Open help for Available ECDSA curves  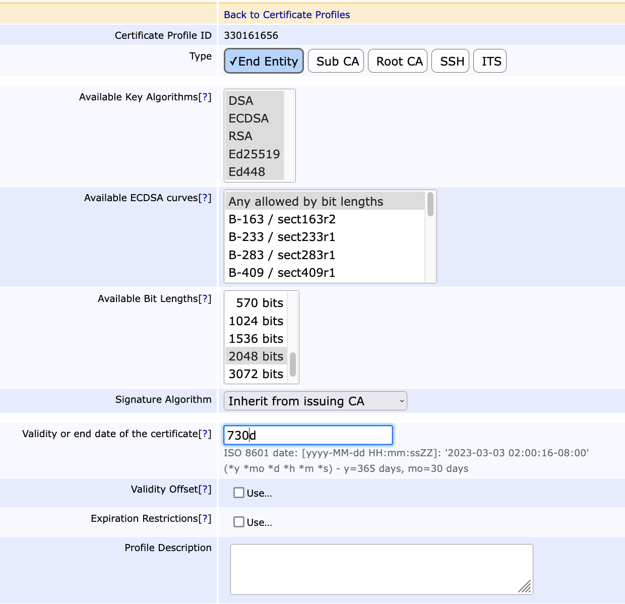(x=205, y=198)
